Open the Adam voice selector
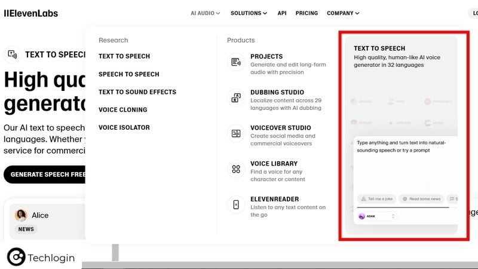Image resolution: width=478 pixels, height=269 pixels. click(377, 216)
